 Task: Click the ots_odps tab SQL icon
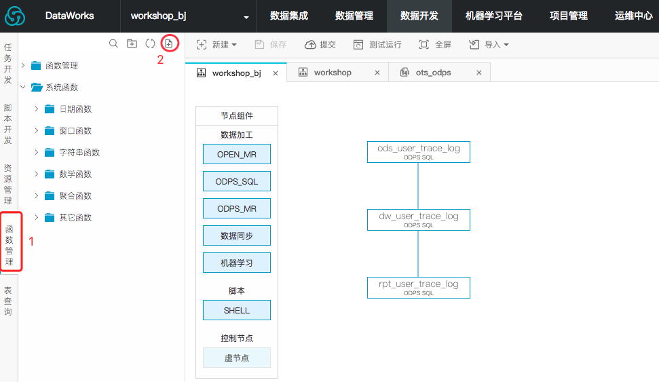coord(404,73)
